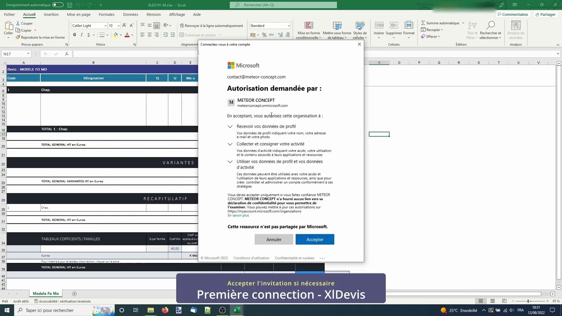Expand Collecter et consigner votre activité
This screenshot has width=562, height=316.
[230, 144]
